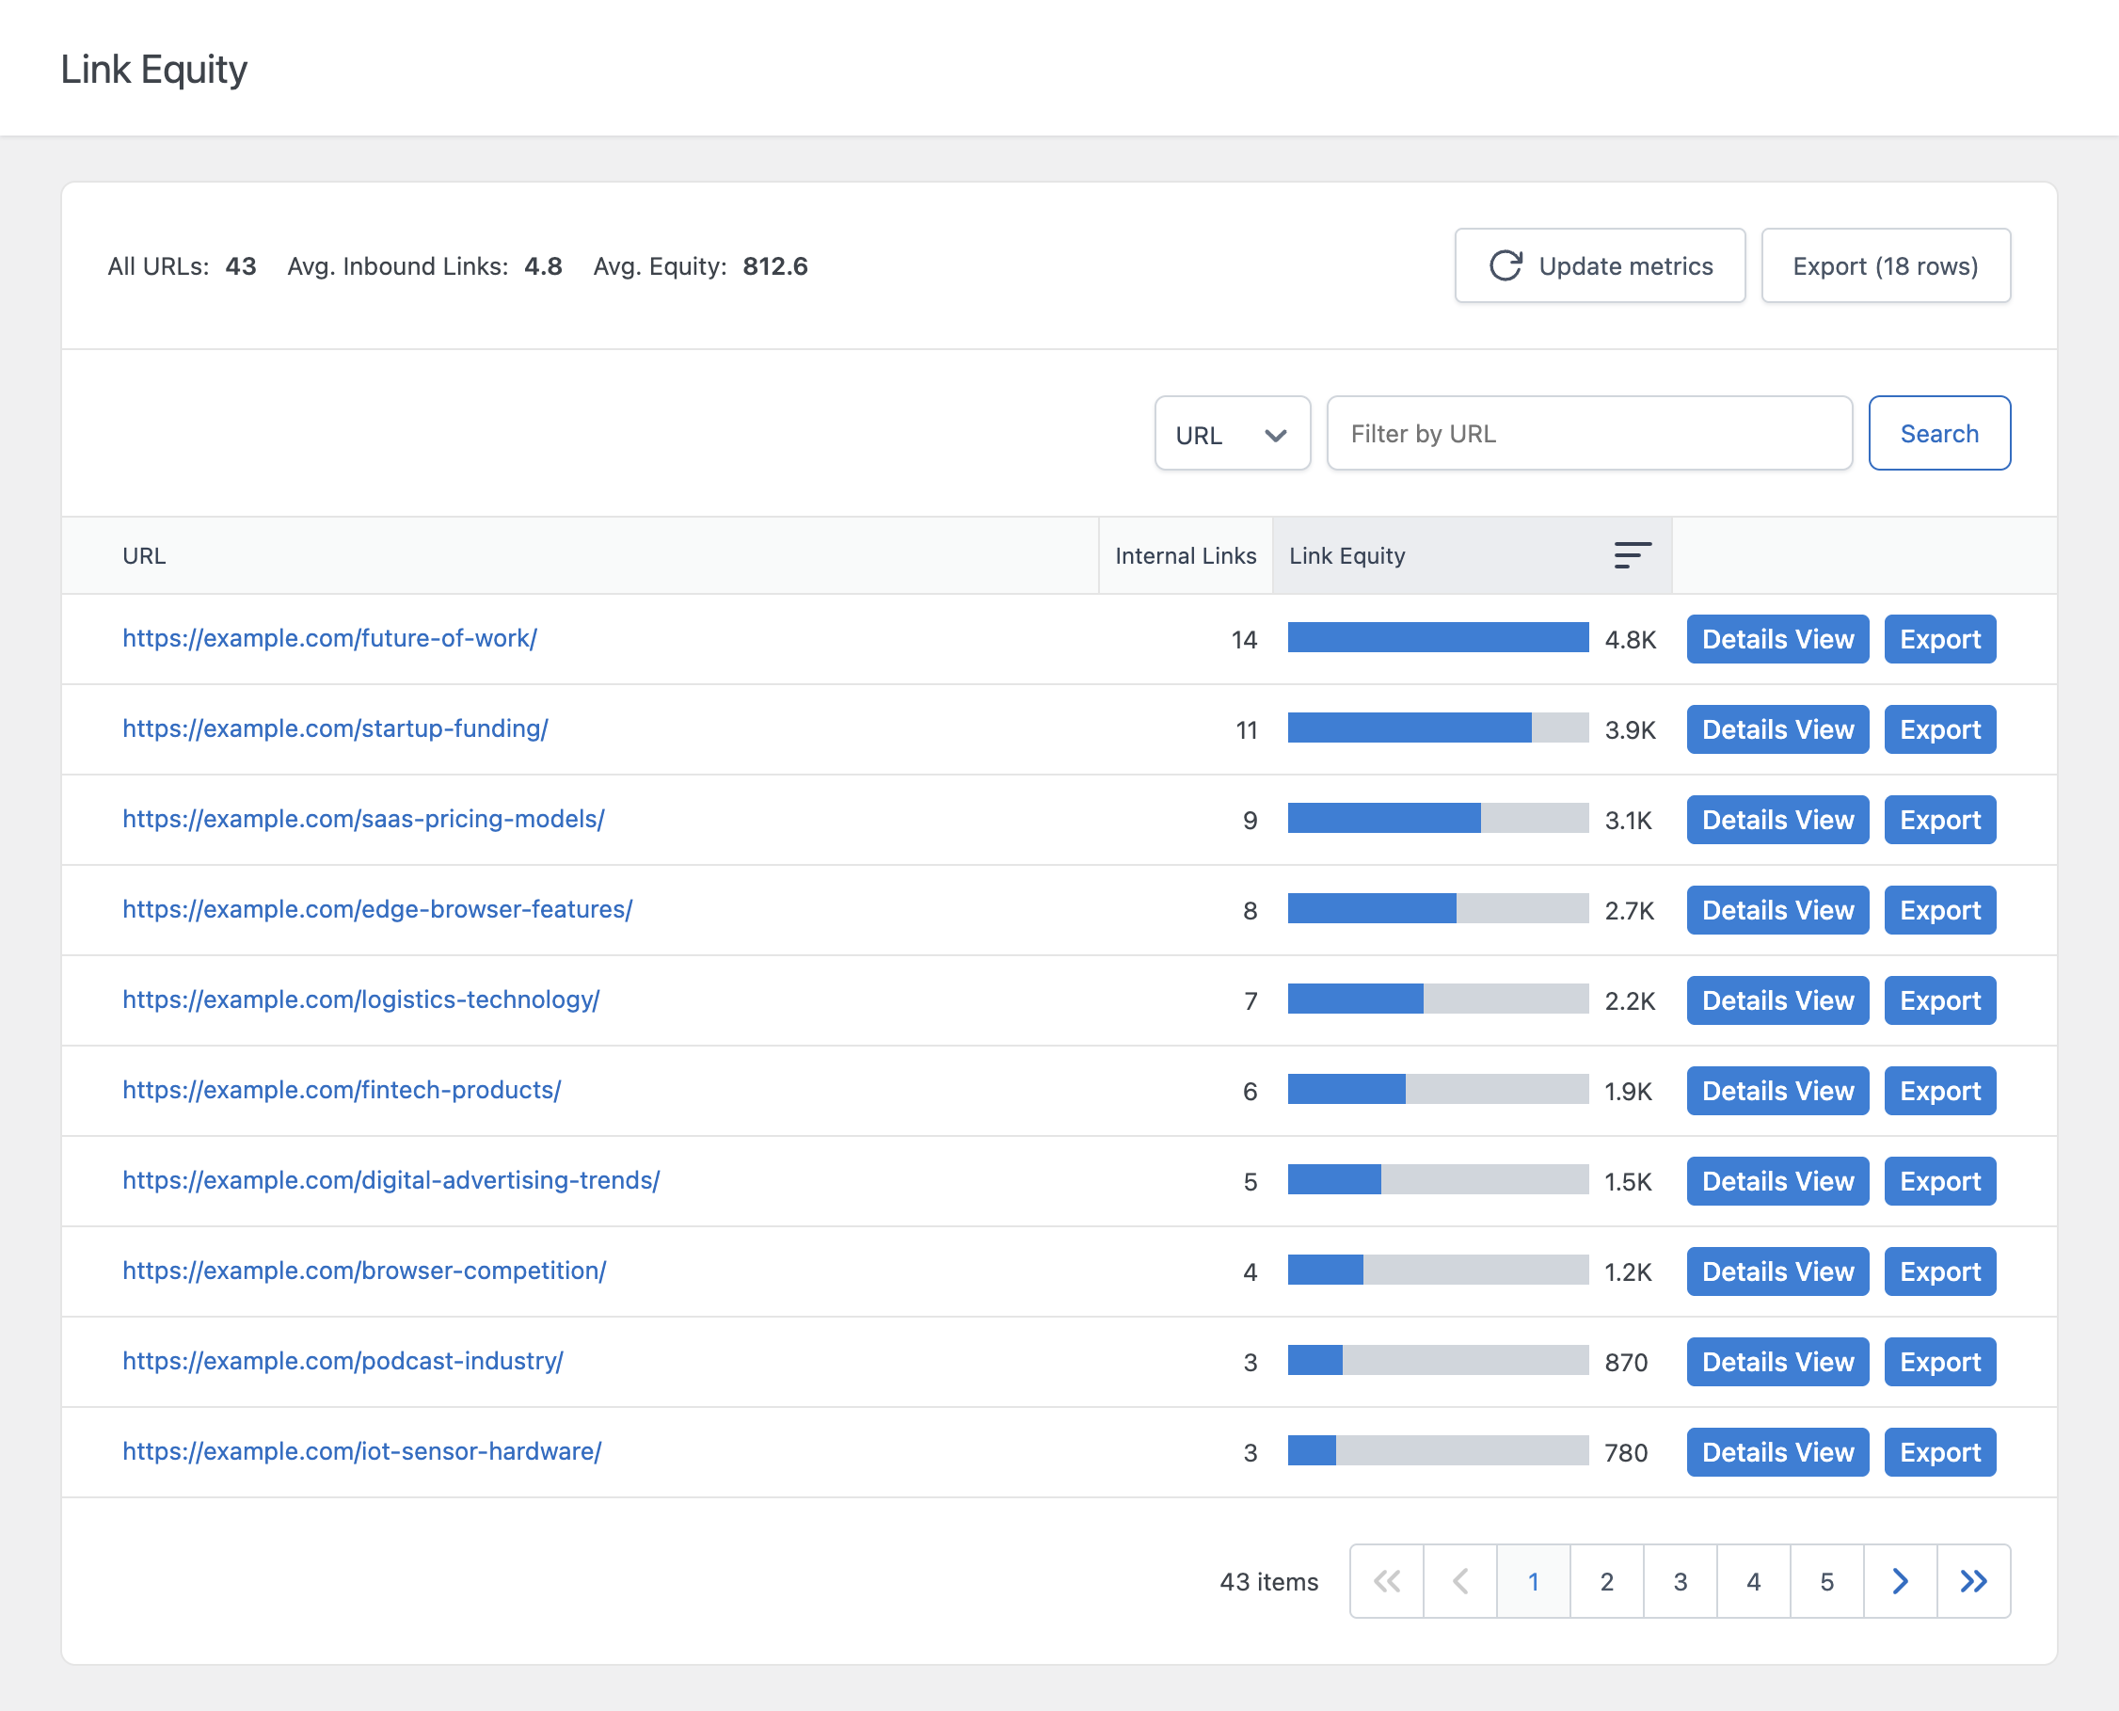Viewport: 2119px width, 1711px height.
Task: Open the podcast-industry URL link
Action: coord(343,1362)
